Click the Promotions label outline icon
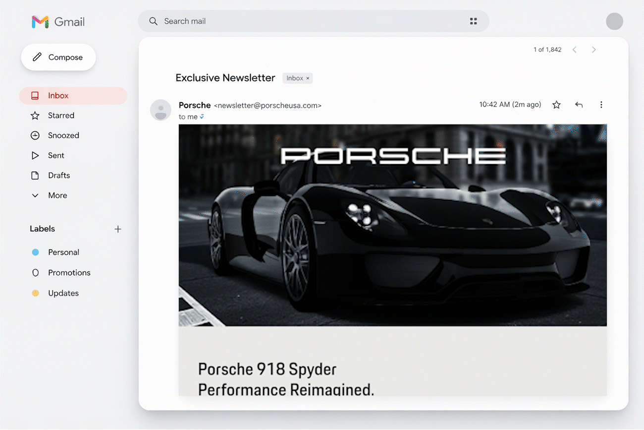Screen dimensions: 644x430 pos(35,273)
